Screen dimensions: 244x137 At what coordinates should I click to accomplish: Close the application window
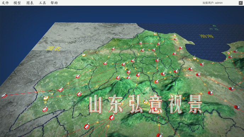click(x=240, y=3)
